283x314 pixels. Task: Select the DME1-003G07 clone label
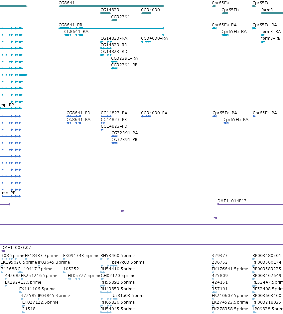click(16, 248)
